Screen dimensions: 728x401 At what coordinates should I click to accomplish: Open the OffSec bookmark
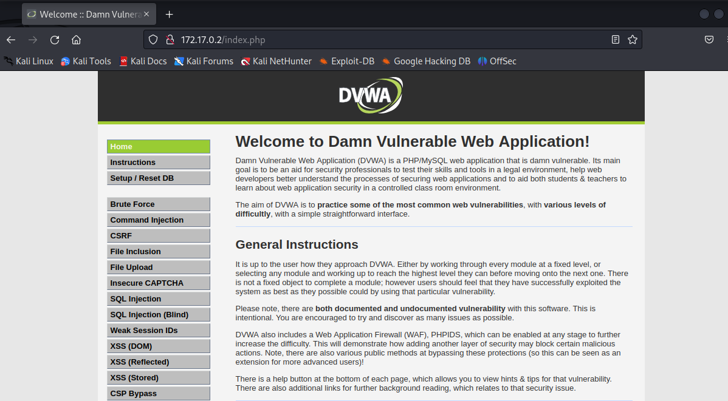[497, 61]
